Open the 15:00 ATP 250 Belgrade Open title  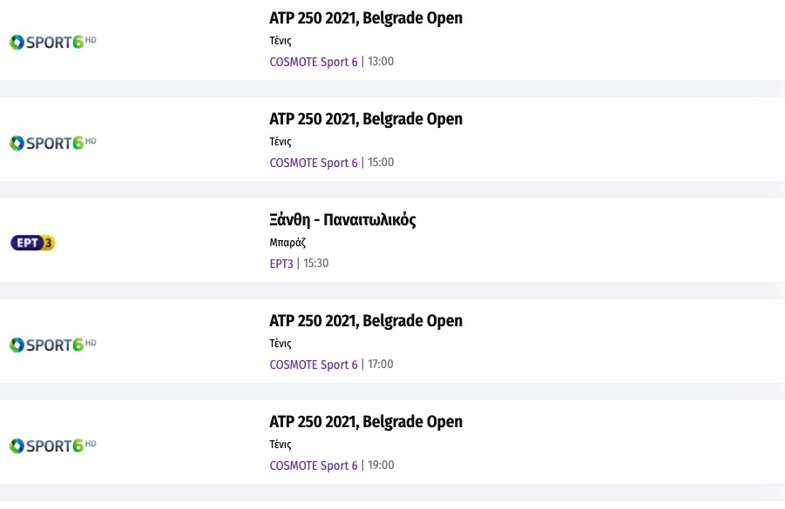[x=366, y=119]
